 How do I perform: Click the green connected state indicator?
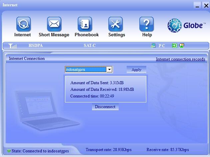[x=9, y=151]
